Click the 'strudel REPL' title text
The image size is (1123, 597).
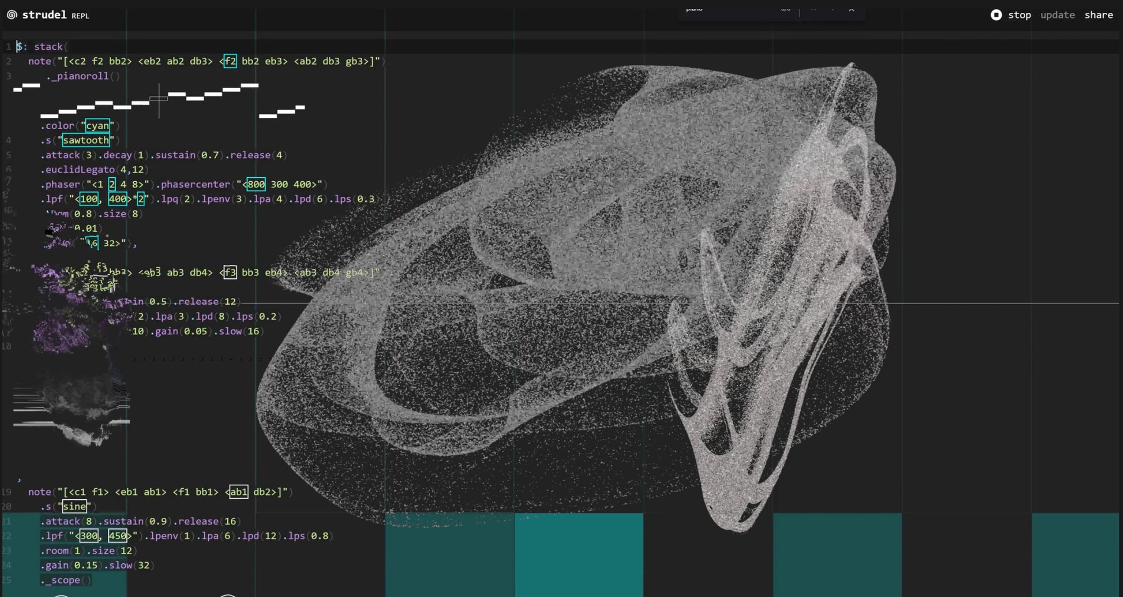55,15
